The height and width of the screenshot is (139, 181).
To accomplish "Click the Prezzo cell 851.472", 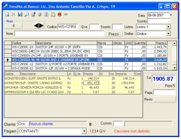I will [91, 83].
